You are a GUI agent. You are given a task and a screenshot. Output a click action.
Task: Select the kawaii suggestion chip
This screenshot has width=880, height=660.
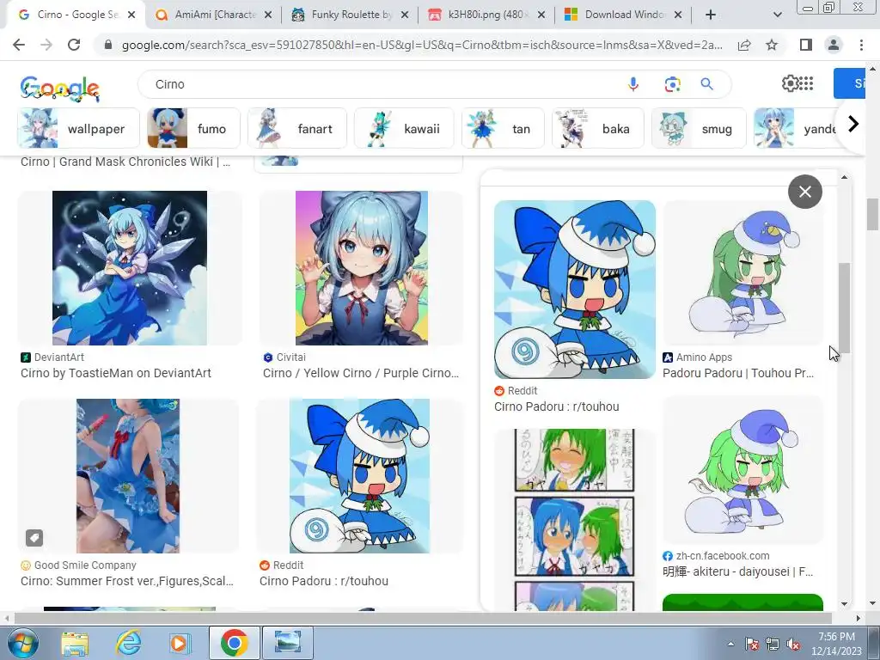[x=404, y=129]
